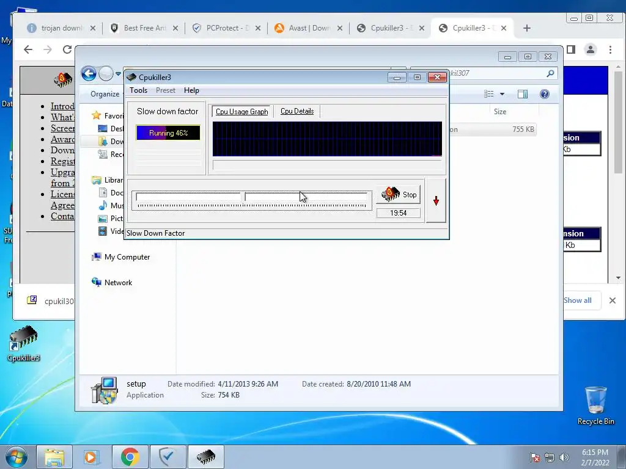
Task: Click the Cpukiller3 title bar chip icon
Action: [131, 77]
